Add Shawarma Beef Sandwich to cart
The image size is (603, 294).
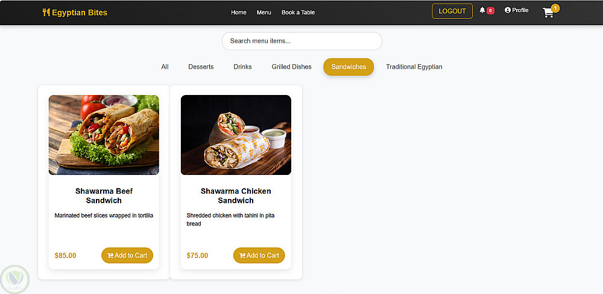coord(127,256)
